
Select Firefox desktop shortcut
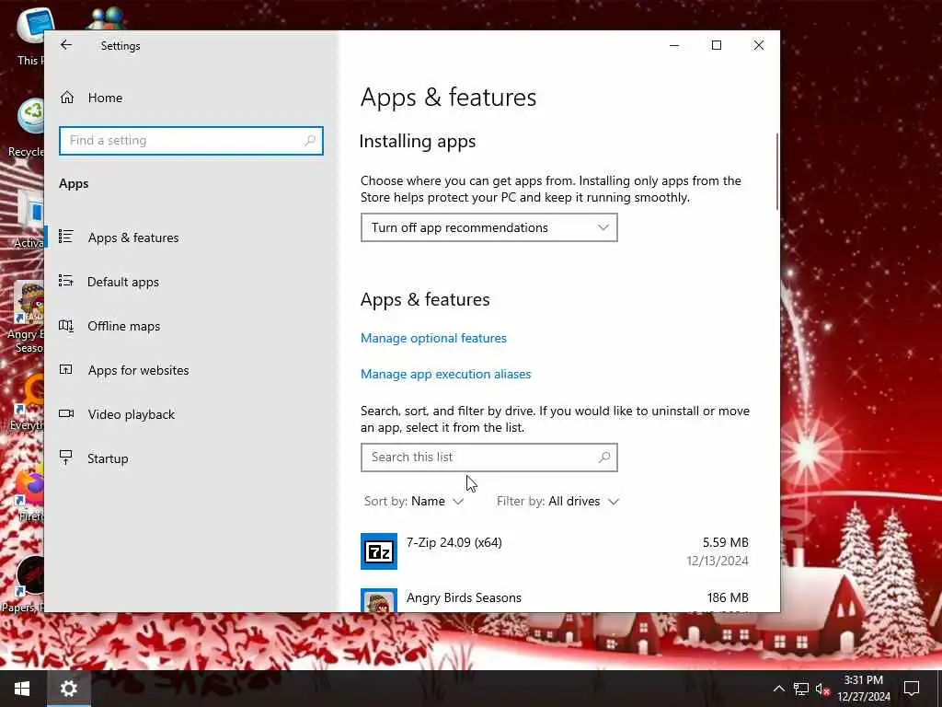[30, 494]
